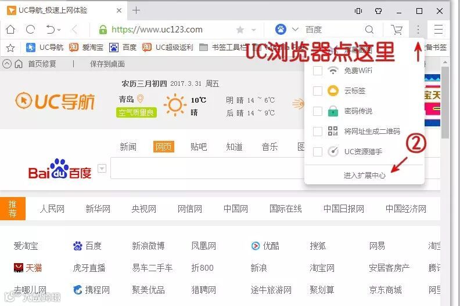Expand dropdown arrow beside Baidu logo
Image resolution: width=460 pixels, height=306 pixels.
pos(102,169)
